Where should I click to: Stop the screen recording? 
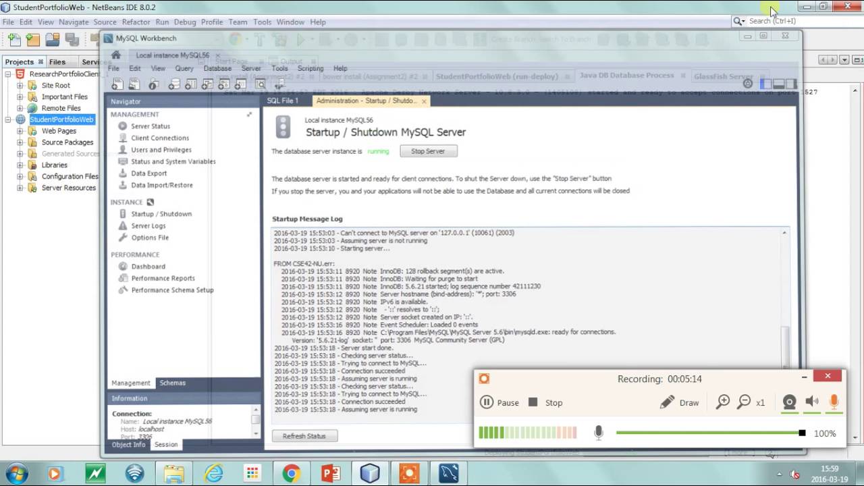click(545, 402)
